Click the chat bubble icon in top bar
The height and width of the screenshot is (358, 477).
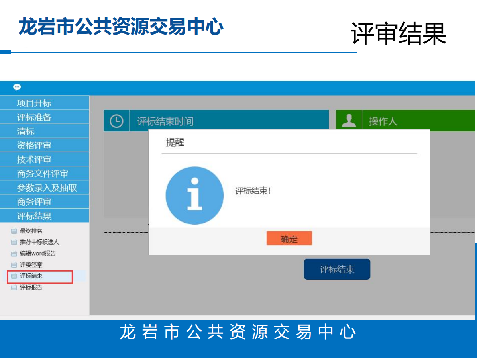click(x=17, y=87)
